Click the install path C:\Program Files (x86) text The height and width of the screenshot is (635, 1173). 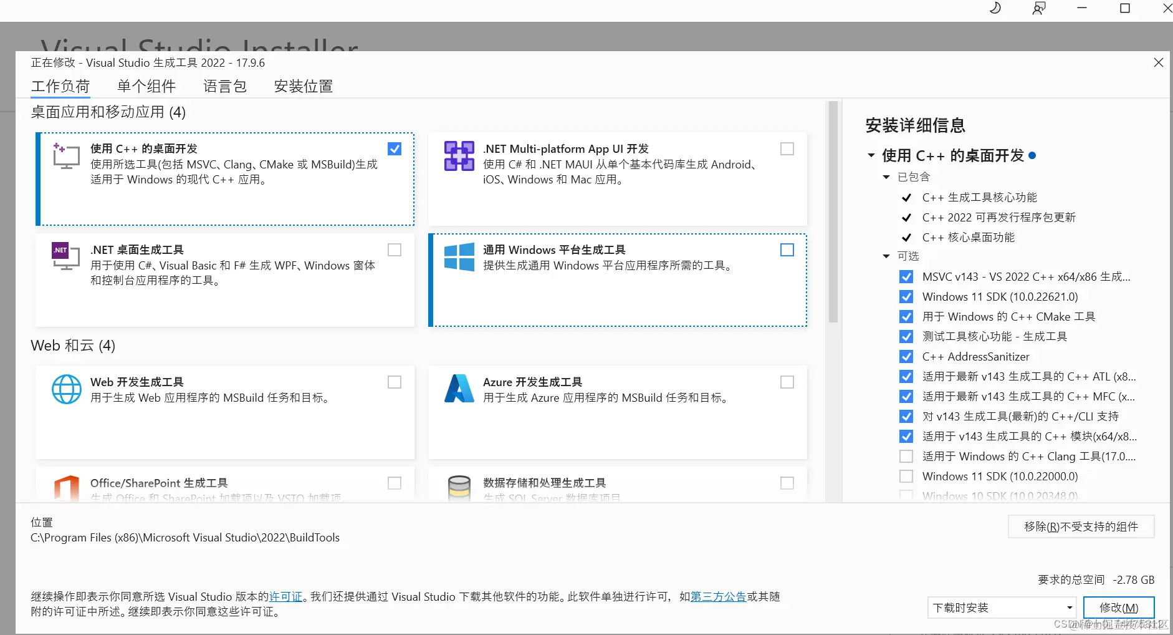pyautogui.click(x=185, y=538)
